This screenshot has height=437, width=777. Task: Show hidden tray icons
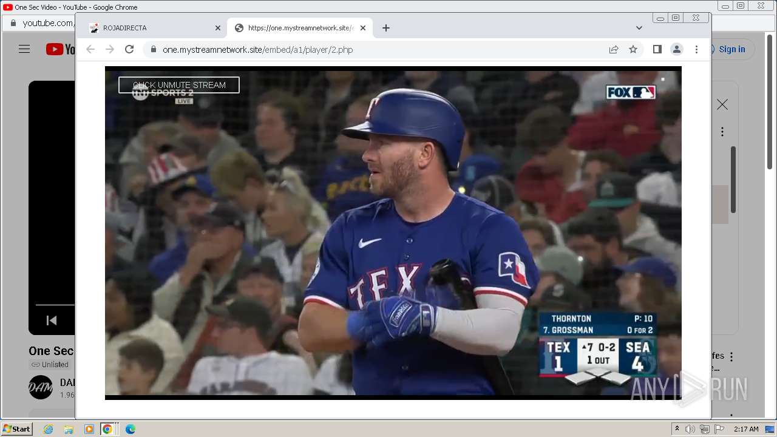[x=677, y=429]
